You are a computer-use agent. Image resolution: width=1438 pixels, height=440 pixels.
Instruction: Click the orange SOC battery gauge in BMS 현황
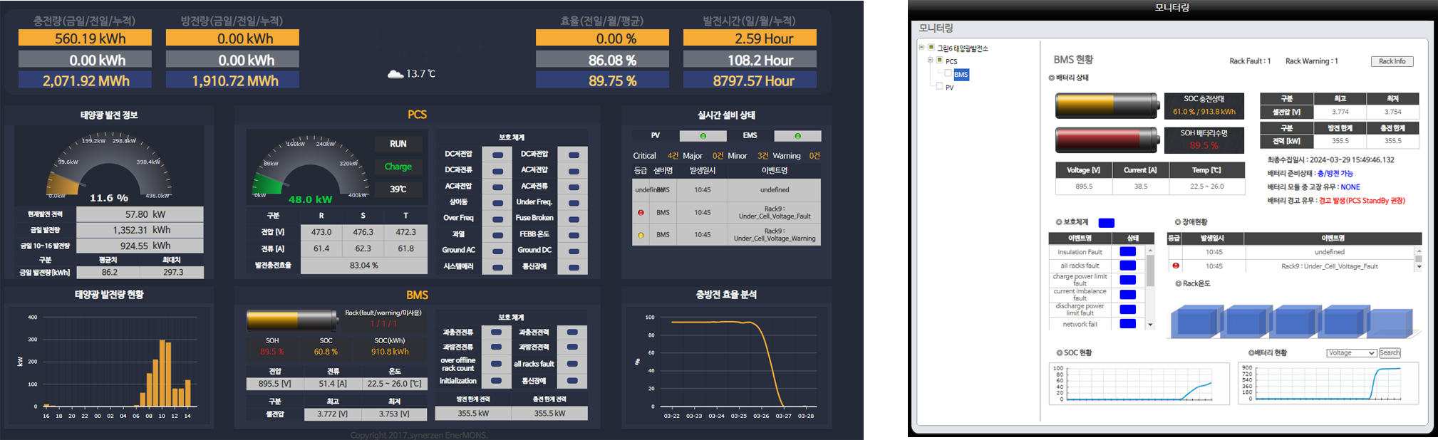[x=1107, y=105]
